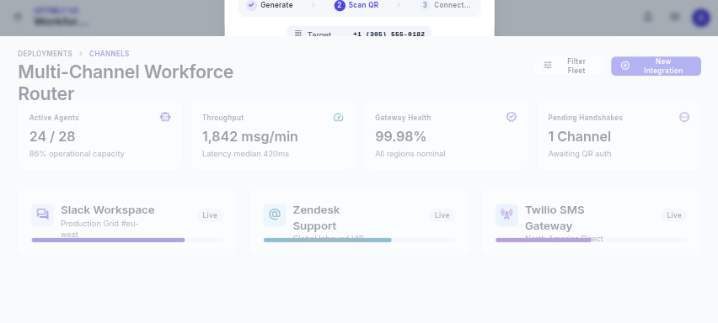The width and height of the screenshot is (718, 323).
Task: Click the Slack Workspace progress bar
Action: coord(127,240)
